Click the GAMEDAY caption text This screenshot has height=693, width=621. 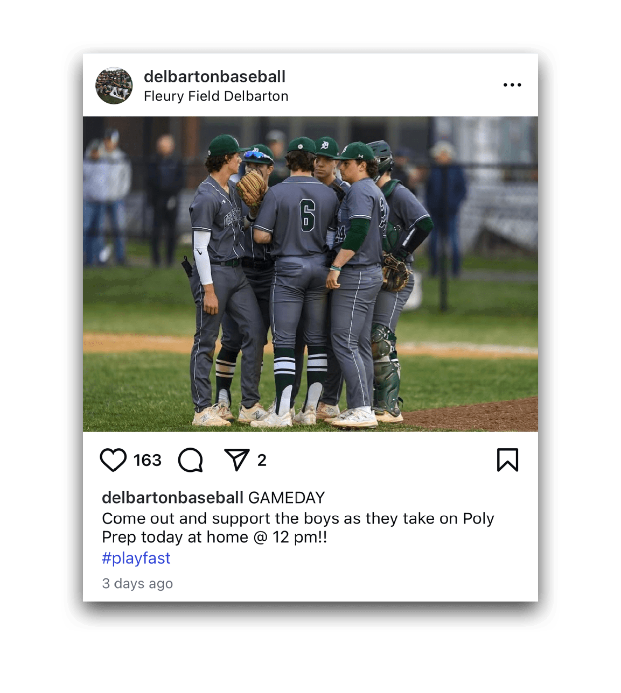(x=287, y=497)
